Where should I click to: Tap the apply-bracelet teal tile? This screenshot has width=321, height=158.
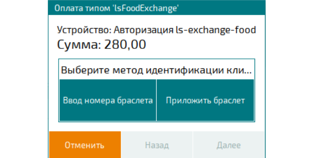205,100
